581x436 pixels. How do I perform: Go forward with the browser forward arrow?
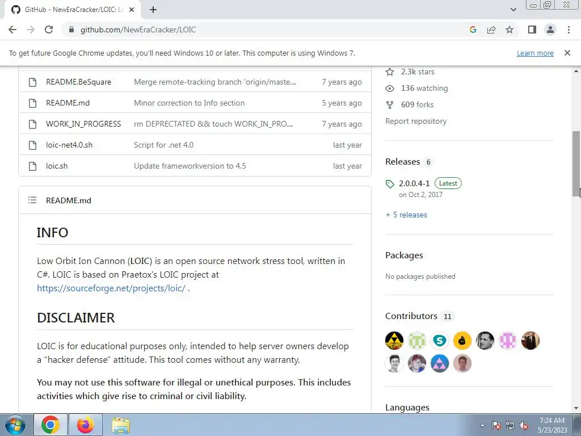pyautogui.click(x=31, y=30)
